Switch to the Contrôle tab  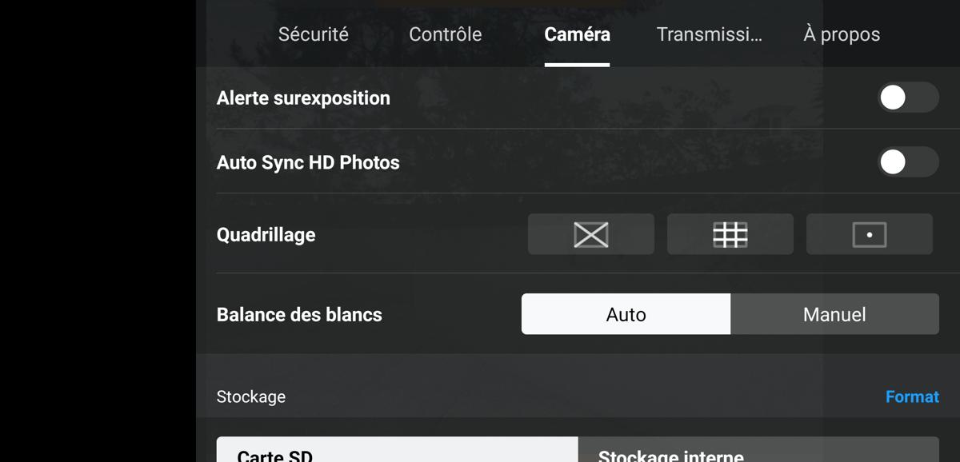click(446, 34)
